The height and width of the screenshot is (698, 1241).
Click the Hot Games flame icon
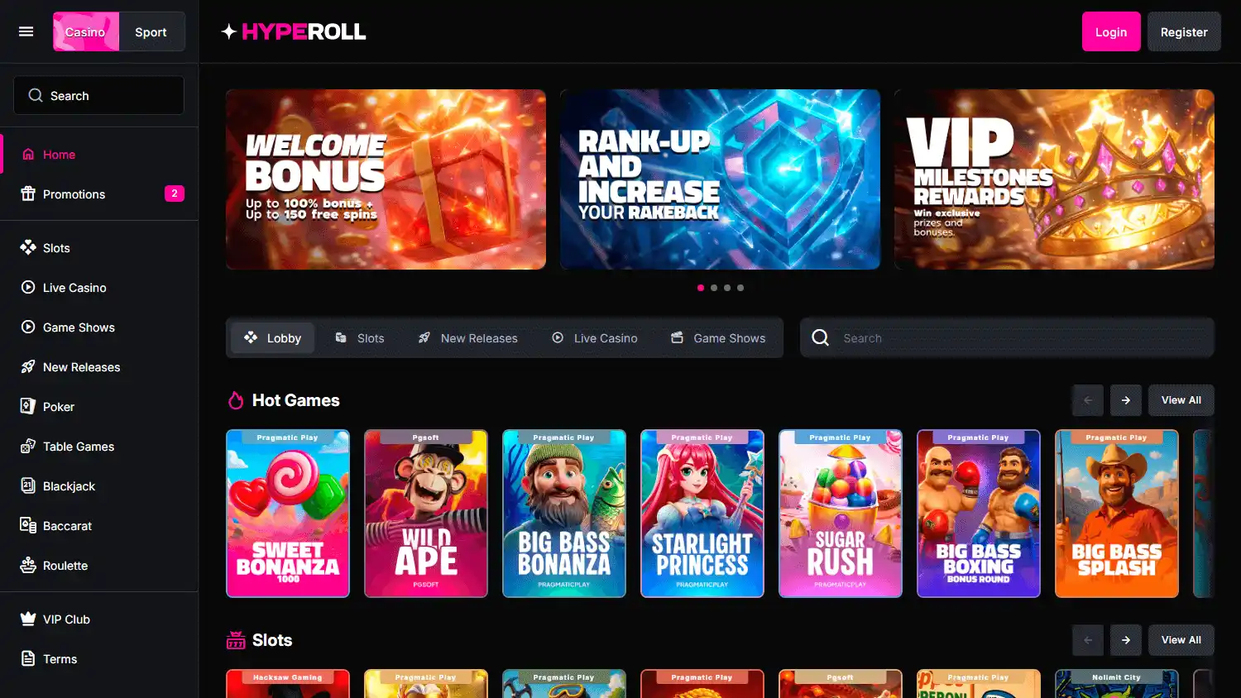tap(236, 400)
